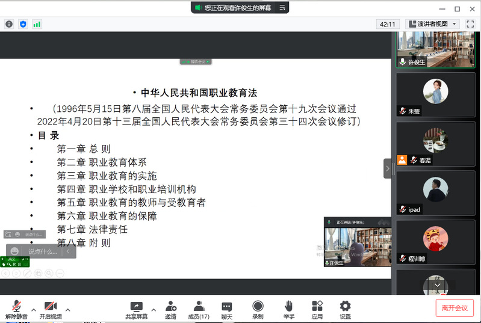Check the green network signal indicator
The image size is (481, 323).
pos(37,24)
